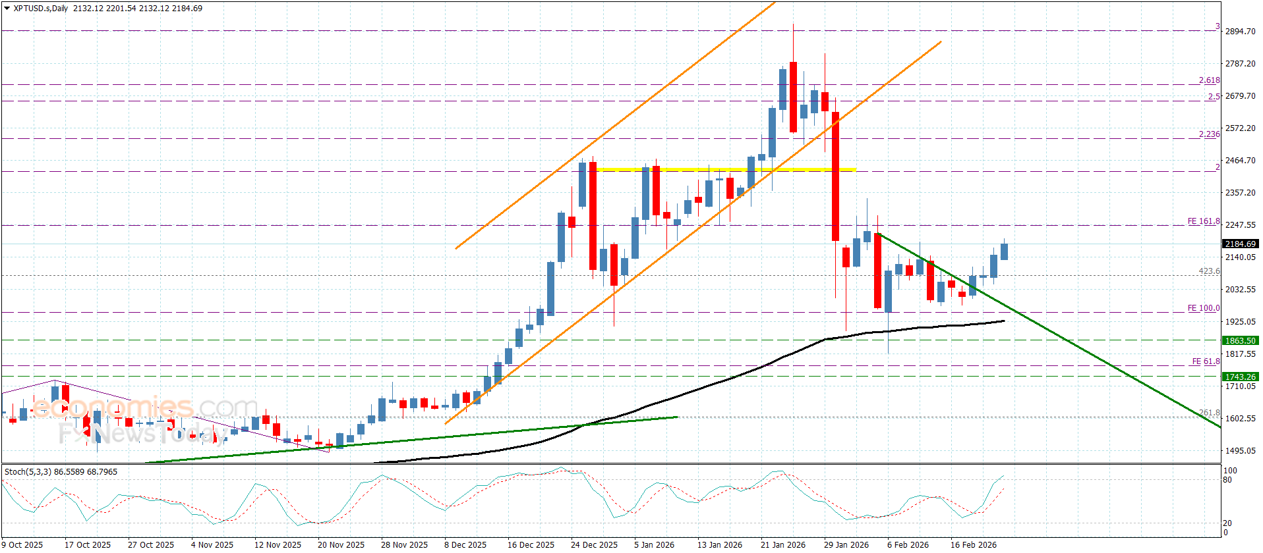
Task: Select the FE 161.8 expansion label
Action: click(1204, 221)
